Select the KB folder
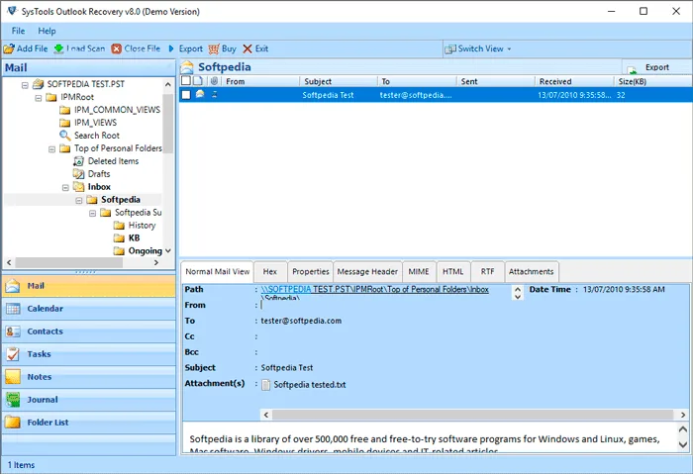This screenshot has height=474, width=693. [x=134, y=238]
